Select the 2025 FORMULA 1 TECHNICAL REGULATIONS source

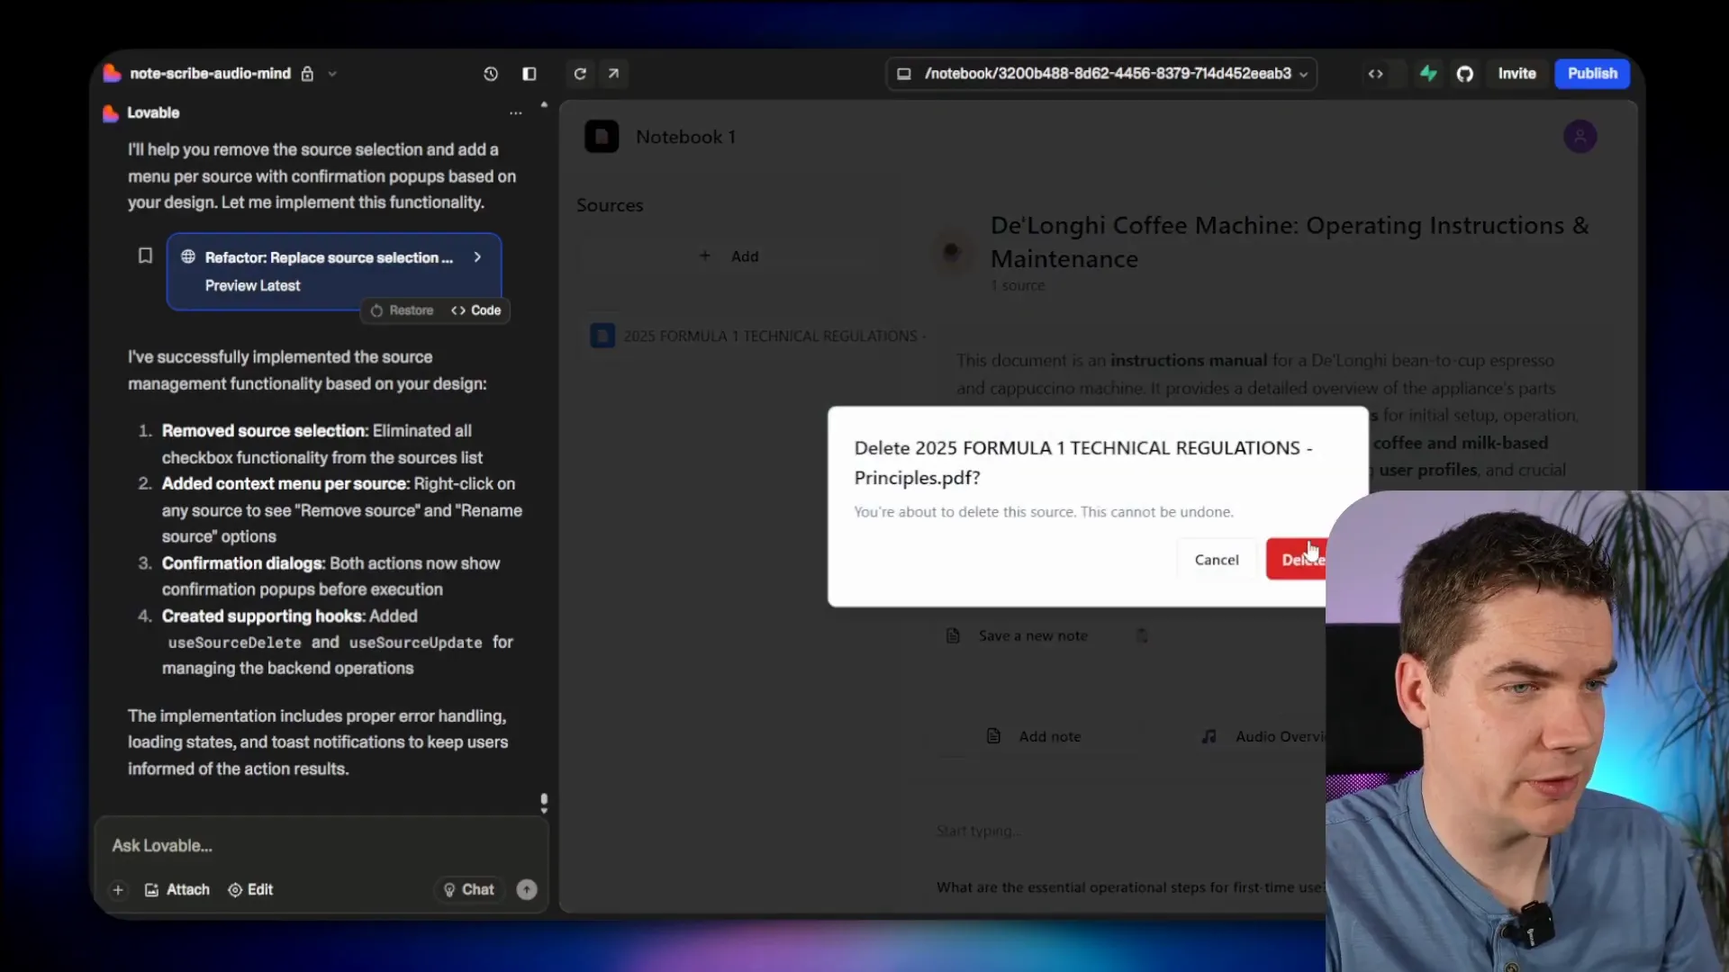(x=756, y=337)
